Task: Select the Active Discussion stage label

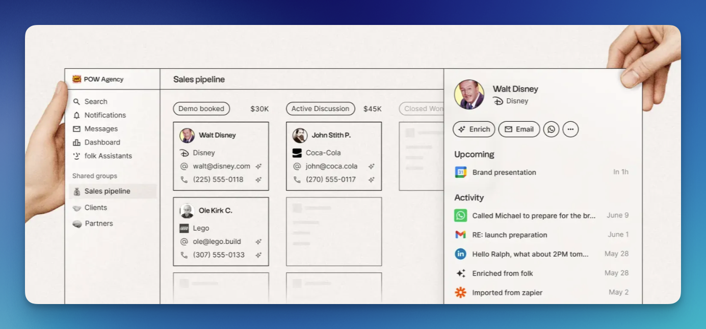Action: pos(320,108)
